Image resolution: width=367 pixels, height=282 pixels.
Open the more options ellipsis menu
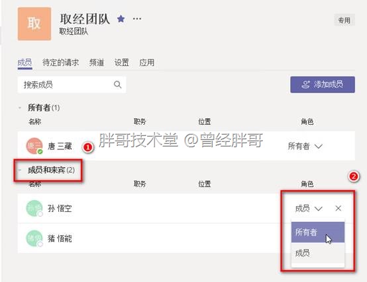[137, 18]
